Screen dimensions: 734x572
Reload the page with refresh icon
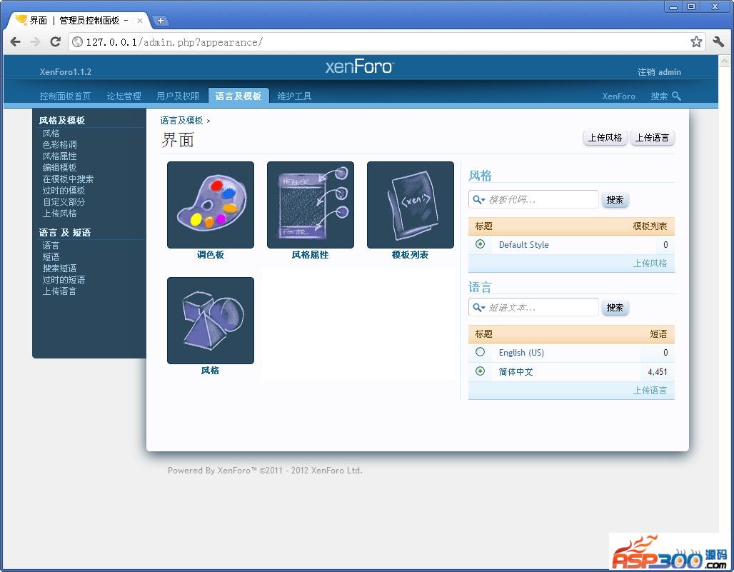point(55,42)
